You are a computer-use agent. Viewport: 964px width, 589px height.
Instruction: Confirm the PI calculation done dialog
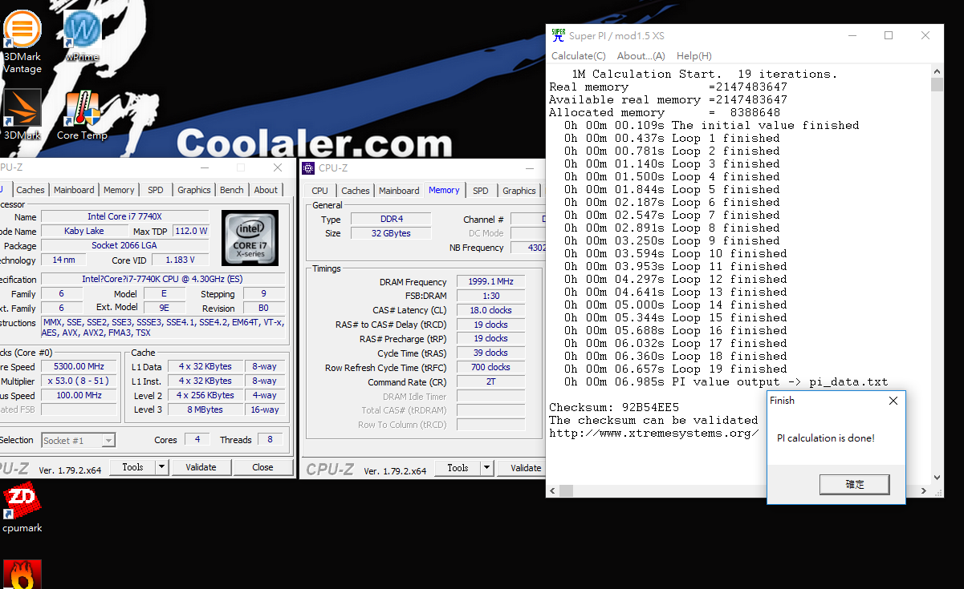855,484
